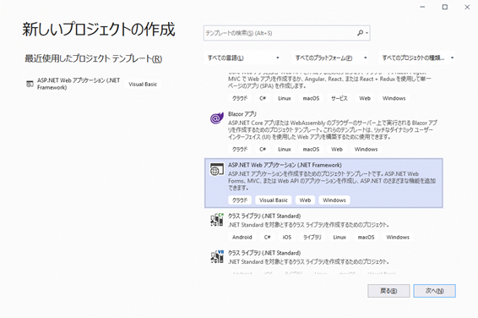Click the C# class library (.NET Standard) icon
The image size is (478, 318).
[x=217, y=220]
